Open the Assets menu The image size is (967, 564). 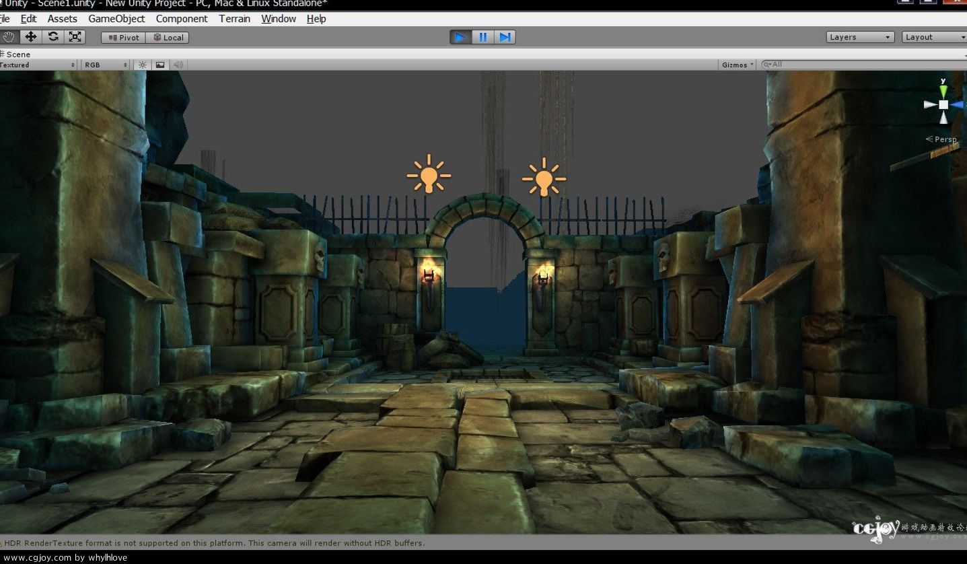tap(62, 19)
